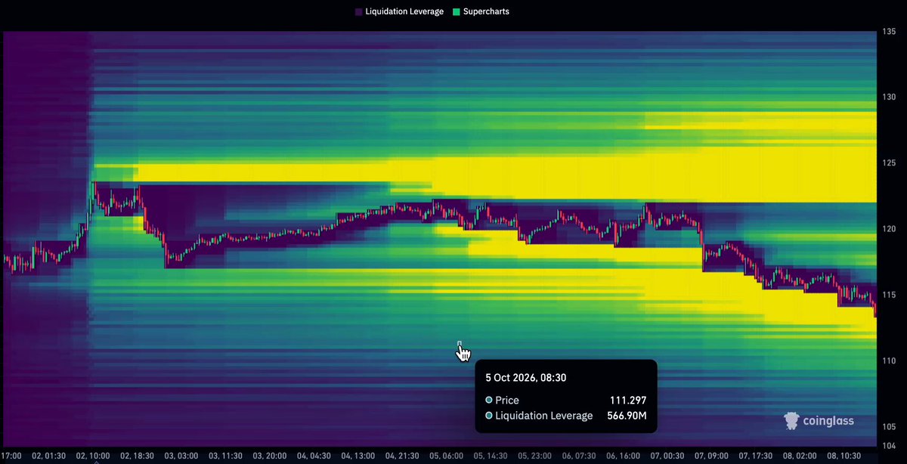Click the 115 price axis label
This screenshot has height=464, width=907.
coord(888,295)
